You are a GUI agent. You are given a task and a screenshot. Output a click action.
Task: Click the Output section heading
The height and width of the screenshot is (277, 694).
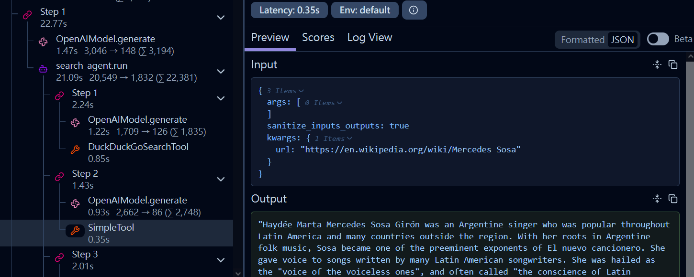click(x=269, y=199)
